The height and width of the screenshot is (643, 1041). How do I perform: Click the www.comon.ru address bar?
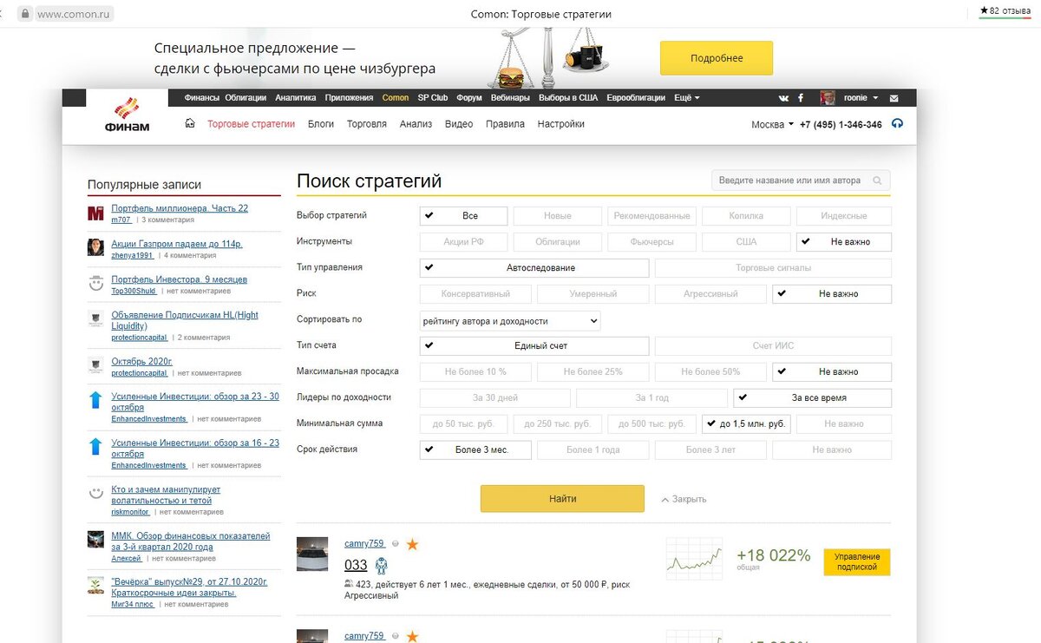coord(75,14)
